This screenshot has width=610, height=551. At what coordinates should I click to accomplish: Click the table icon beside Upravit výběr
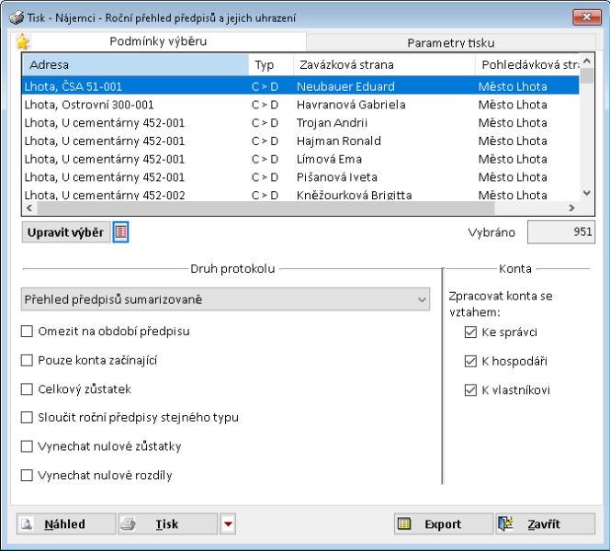[120, 232]
